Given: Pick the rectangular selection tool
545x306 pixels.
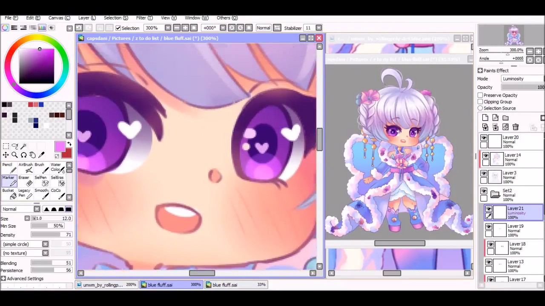Looking at the screenshot, I should coord(6,146).
